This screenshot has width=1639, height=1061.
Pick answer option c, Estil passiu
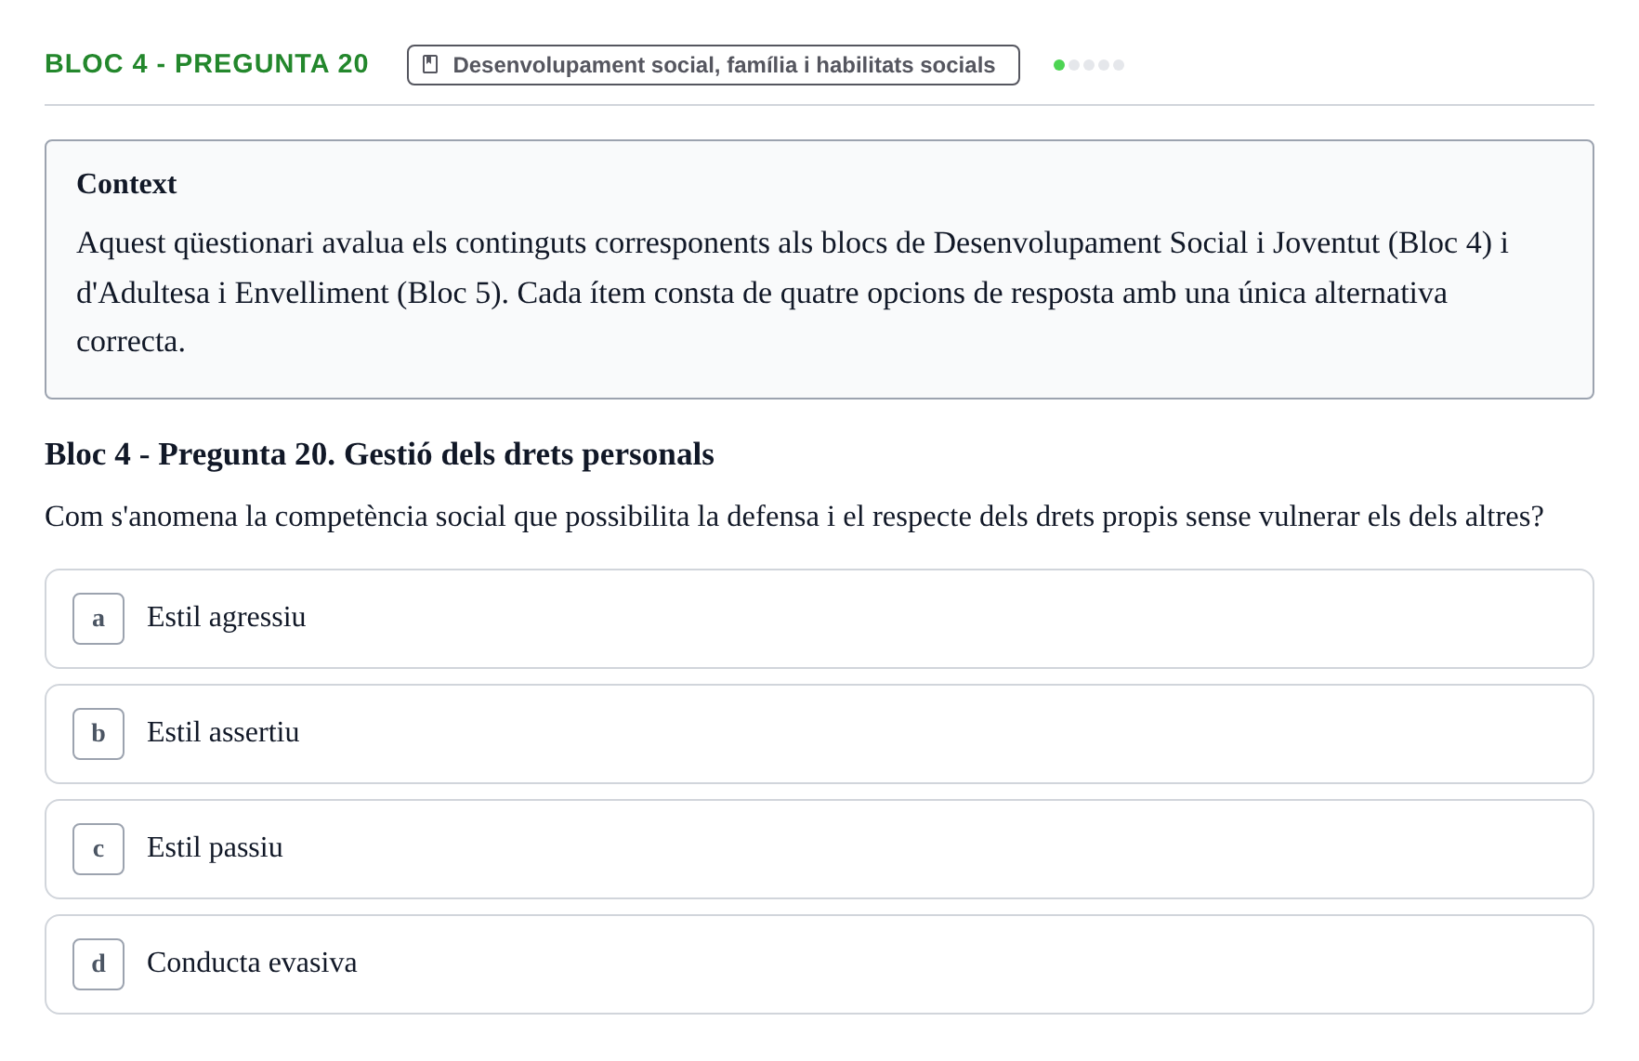pos(819,849)
